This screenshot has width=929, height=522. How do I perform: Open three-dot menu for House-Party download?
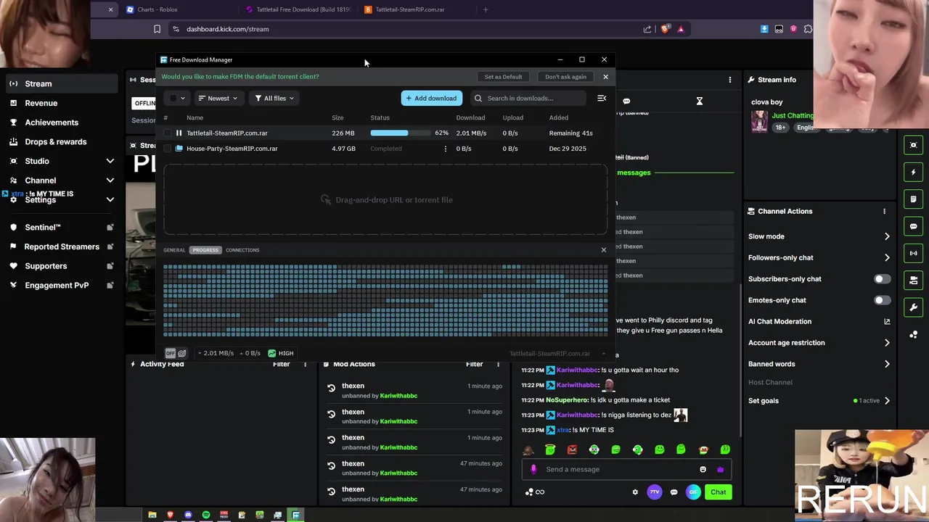coord(446,149)
